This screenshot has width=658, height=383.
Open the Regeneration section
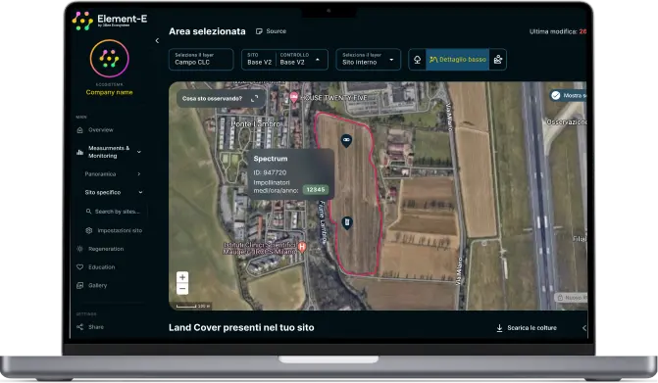pos(106,249)
